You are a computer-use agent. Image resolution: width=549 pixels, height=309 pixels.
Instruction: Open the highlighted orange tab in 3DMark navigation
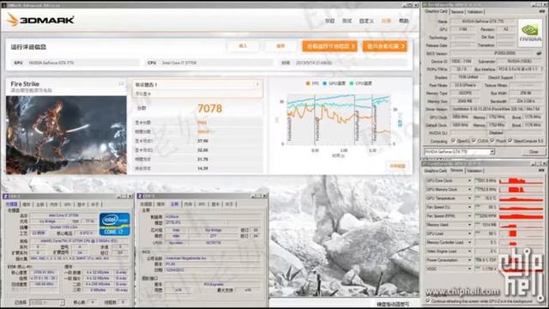click(386, 21)
